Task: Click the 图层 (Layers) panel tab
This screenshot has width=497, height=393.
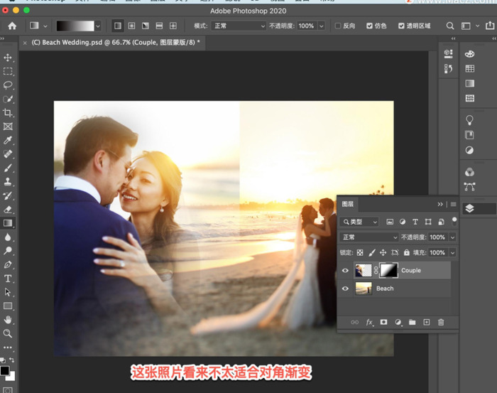Action: 349,205
